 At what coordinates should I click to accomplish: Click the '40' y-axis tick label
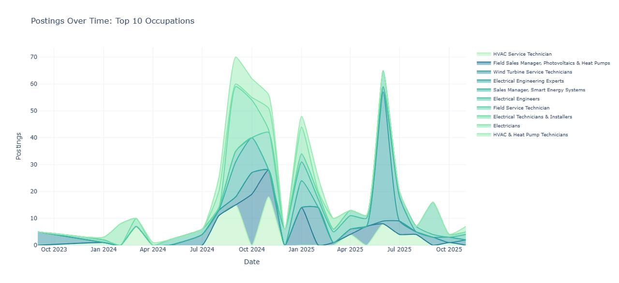33,138
